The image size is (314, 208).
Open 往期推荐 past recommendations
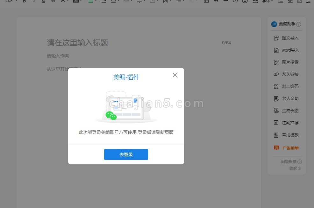286,123
